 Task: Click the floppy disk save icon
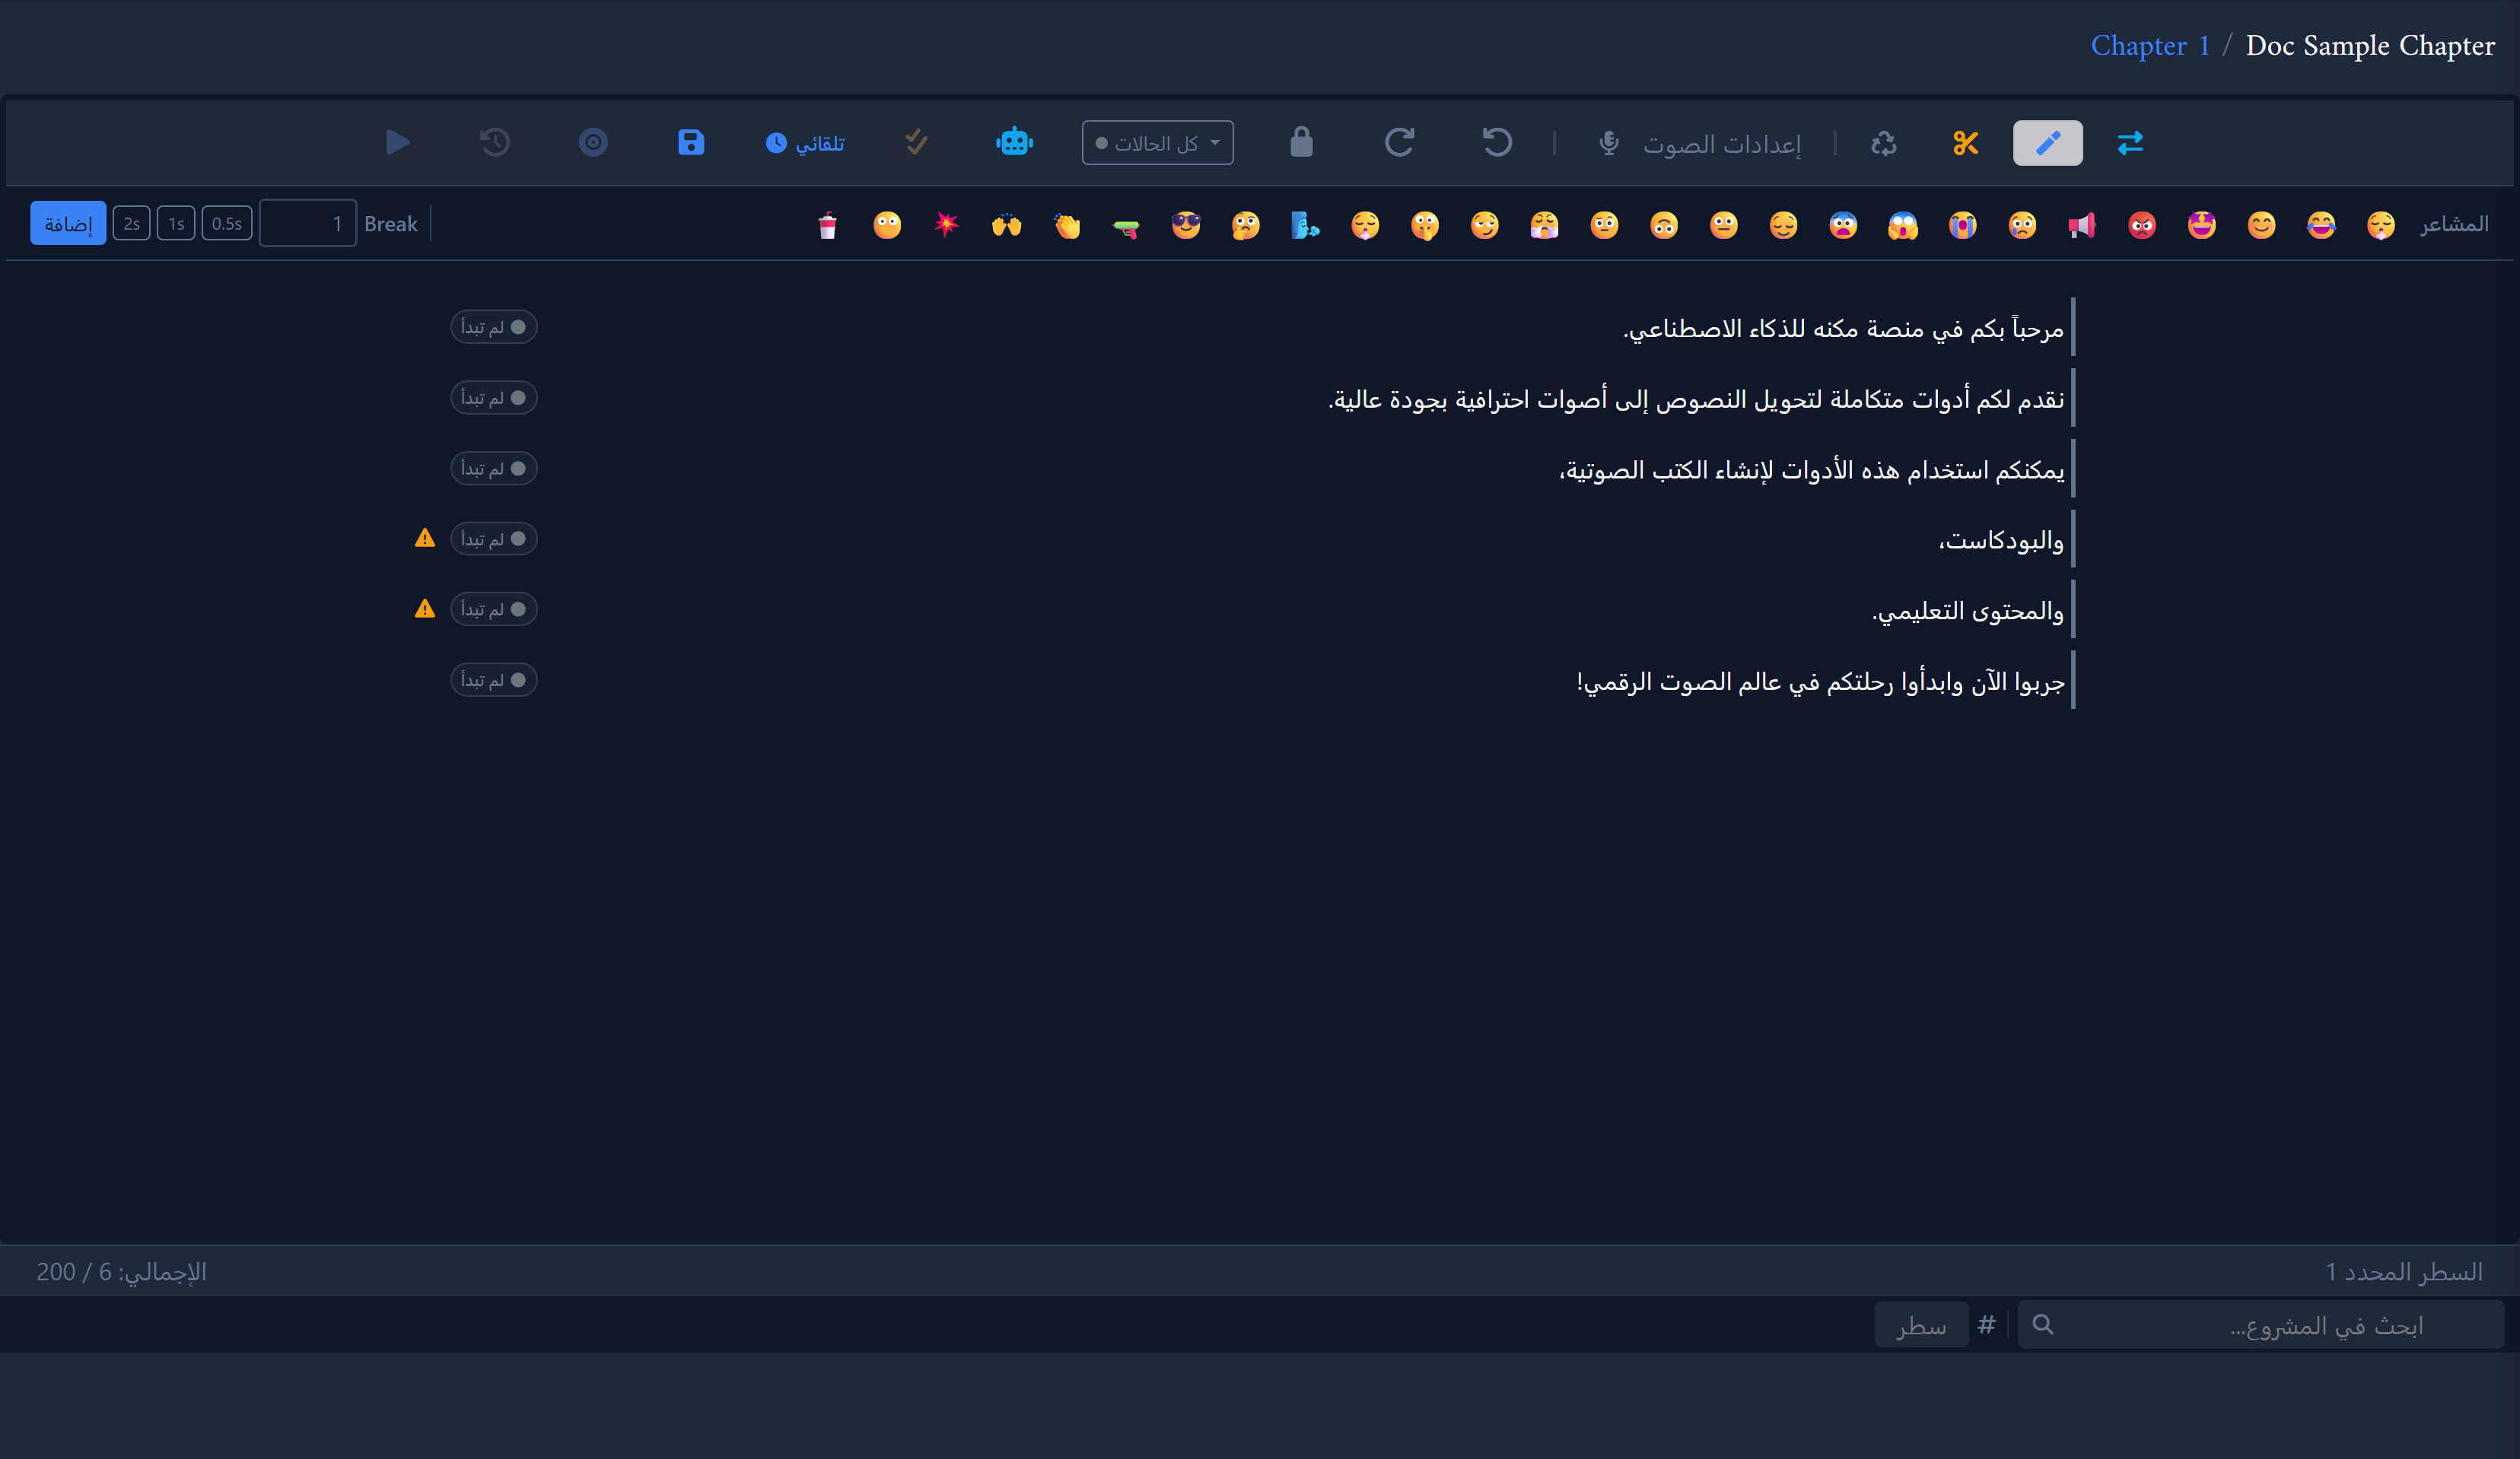point(691,142)
